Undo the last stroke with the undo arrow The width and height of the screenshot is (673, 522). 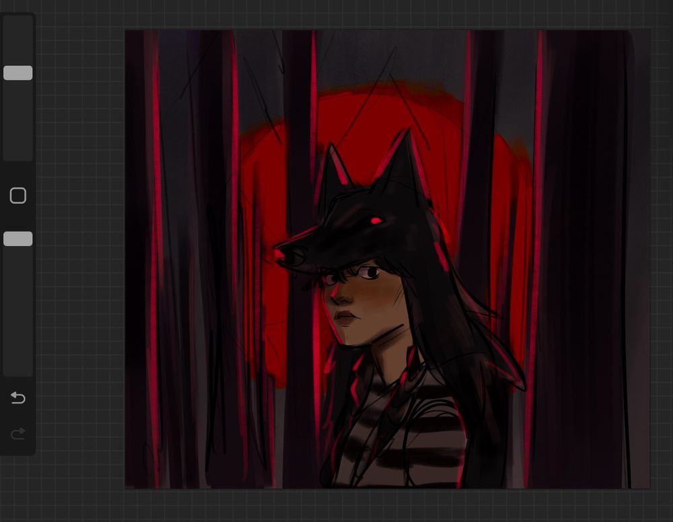click(x=18, y=398)
